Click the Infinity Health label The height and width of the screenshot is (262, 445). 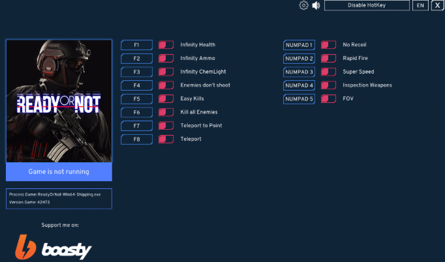(198, 45)
